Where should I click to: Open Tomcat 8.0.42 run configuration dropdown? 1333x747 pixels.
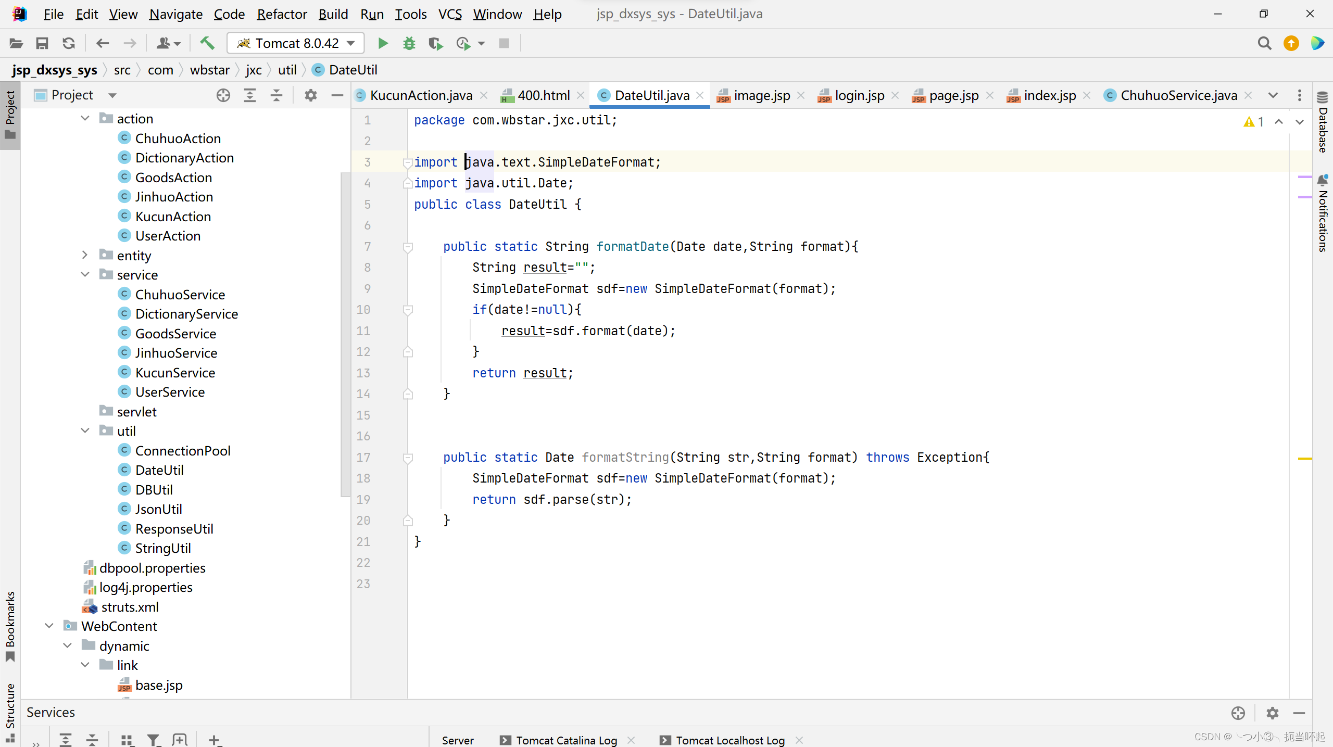[x=296, y=43]
